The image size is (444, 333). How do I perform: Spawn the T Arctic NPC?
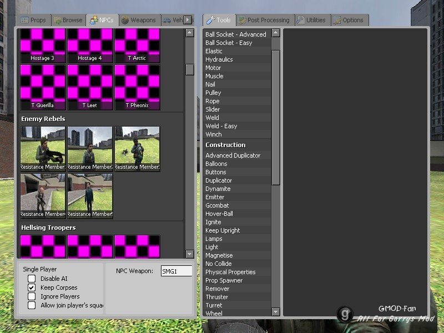[137, 46]
